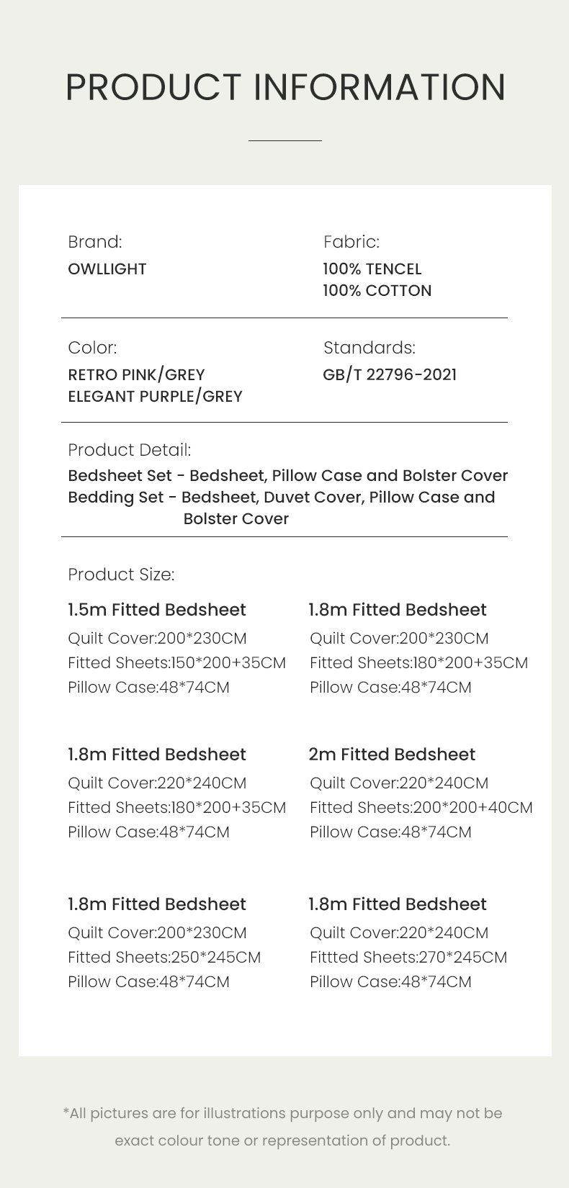Image resolution: width=569 pixels, height=1188 pixels.
Task: Click the Color: label
Action: click(x=92, y=348)
